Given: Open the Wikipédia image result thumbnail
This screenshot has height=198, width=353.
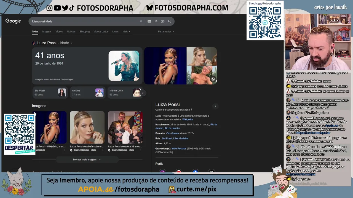Looking at the screenshot, I should point(51,127).
